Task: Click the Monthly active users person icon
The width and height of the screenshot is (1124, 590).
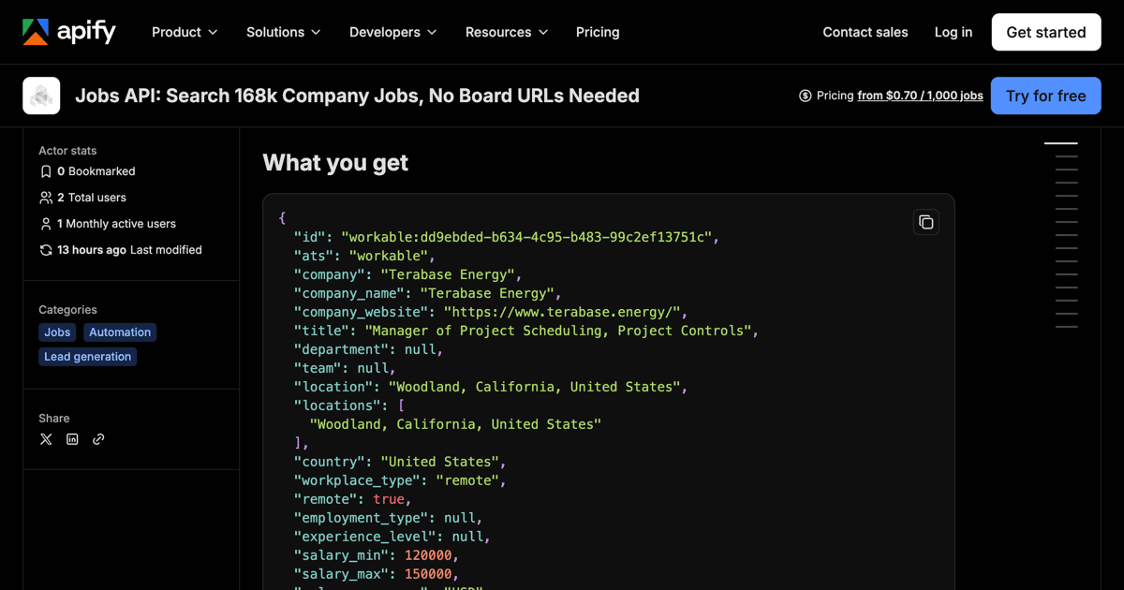Action: (x=46, y=224)
